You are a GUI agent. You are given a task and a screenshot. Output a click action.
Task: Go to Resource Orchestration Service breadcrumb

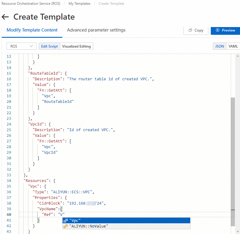tap(31, 4)
